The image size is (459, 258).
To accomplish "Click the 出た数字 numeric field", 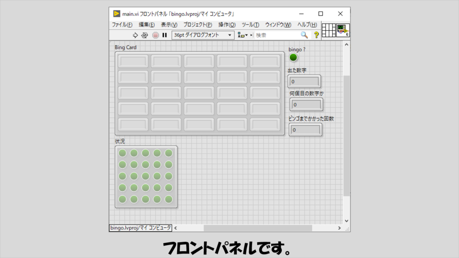I will (304, 81).
